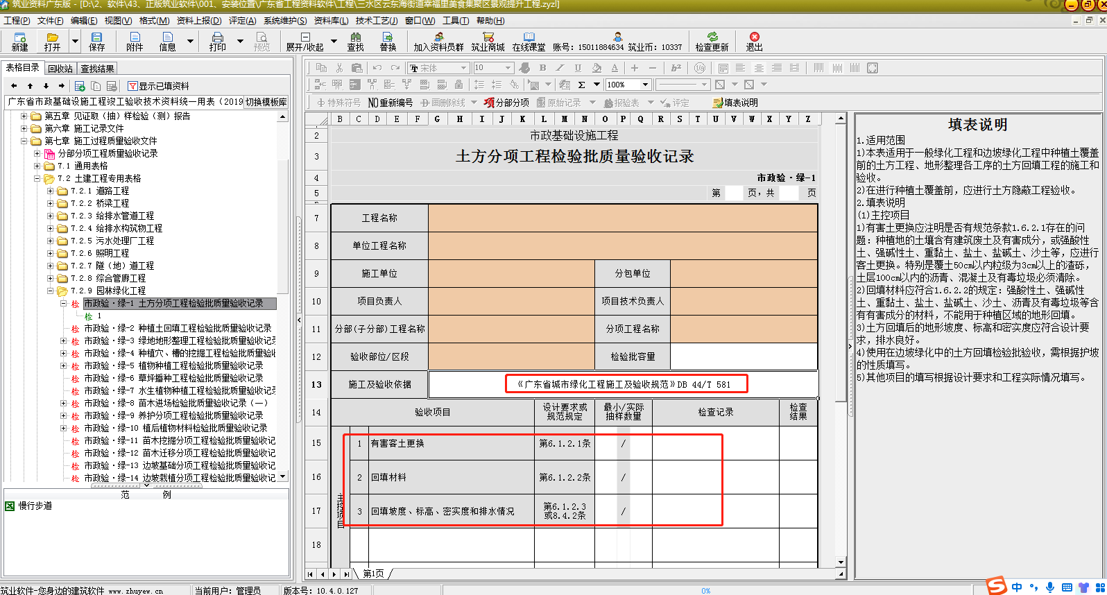This screenshot has height=595, width=1107.
Task: Click the font color A icon
Action: (x=615, y=68)
